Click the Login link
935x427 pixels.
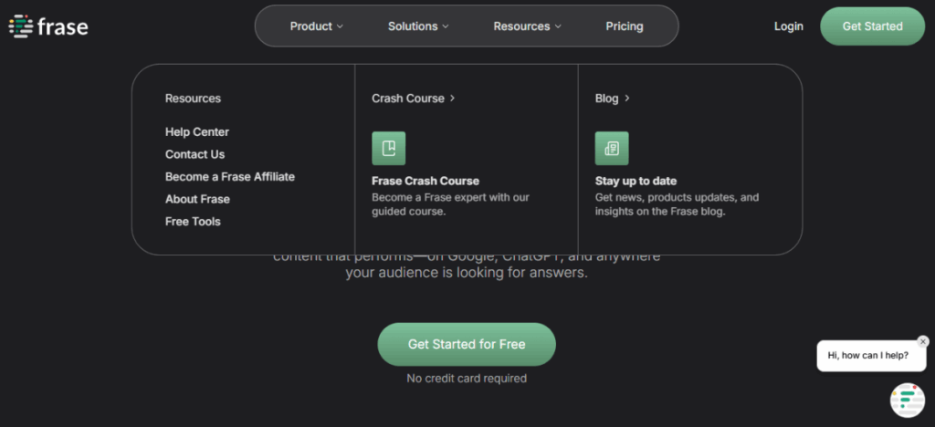[788, 26]
